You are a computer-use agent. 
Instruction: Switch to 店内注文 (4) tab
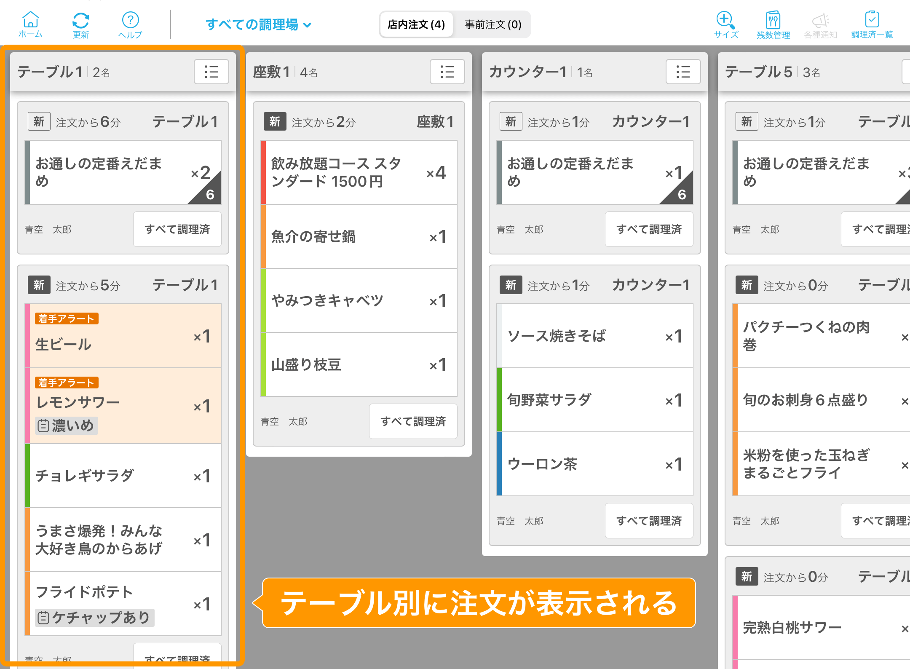(416, 24)
